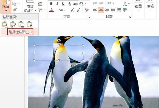The height and width of the screenshot is (108, 159).
Task: Open the 粘贴 paste dropdown arrow
Action: pos(6,11)
